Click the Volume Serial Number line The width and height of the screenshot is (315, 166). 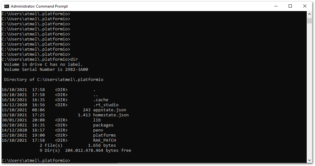(x=46, y=69)
